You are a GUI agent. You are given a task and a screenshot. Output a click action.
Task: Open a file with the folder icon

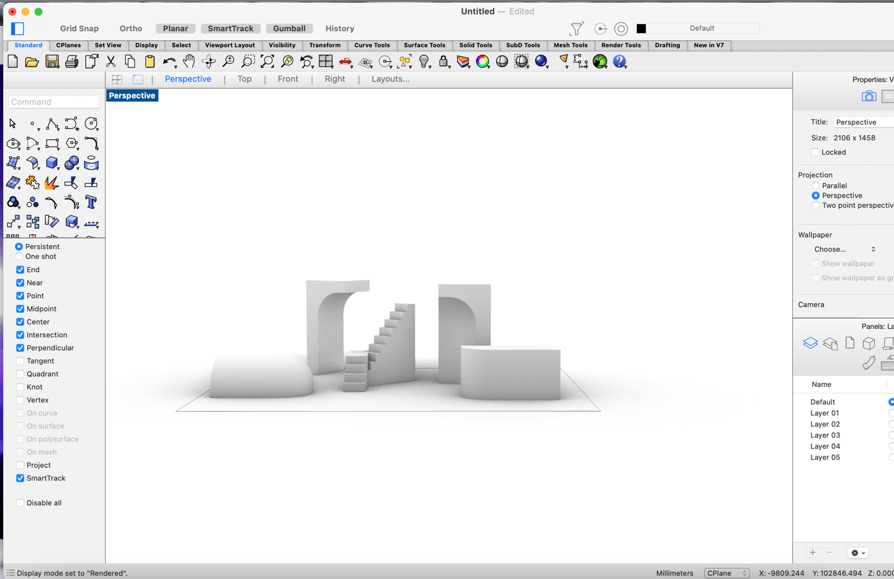[32, 61]
